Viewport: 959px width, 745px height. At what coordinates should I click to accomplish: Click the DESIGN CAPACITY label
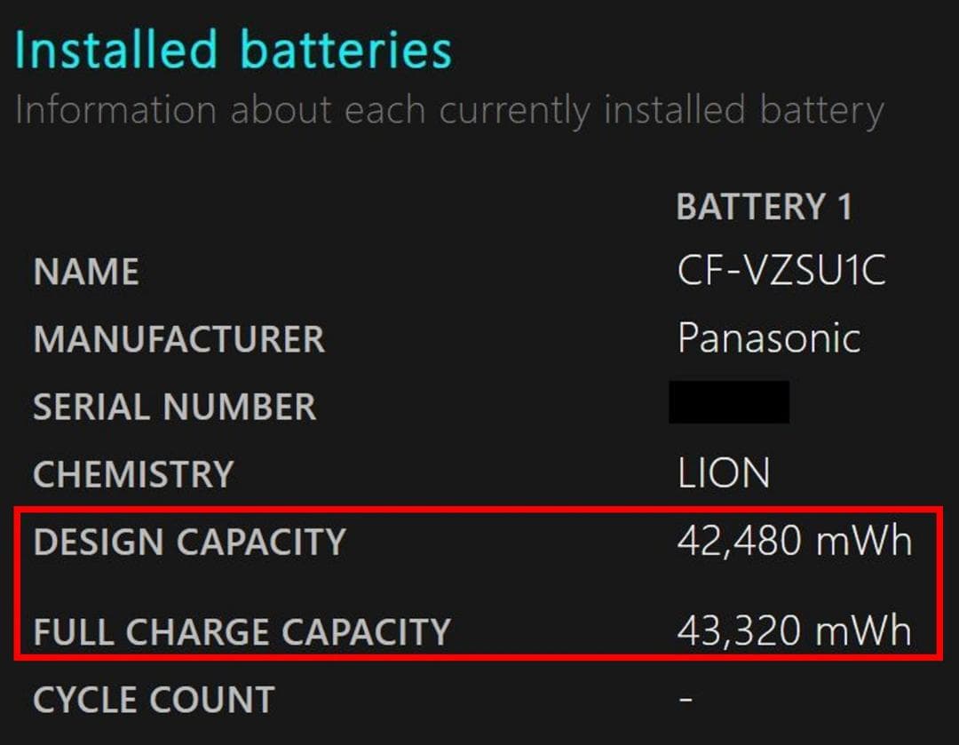tap(189, 543)
